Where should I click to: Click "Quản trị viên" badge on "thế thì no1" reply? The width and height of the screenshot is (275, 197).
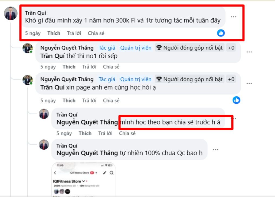pos(136,48)
